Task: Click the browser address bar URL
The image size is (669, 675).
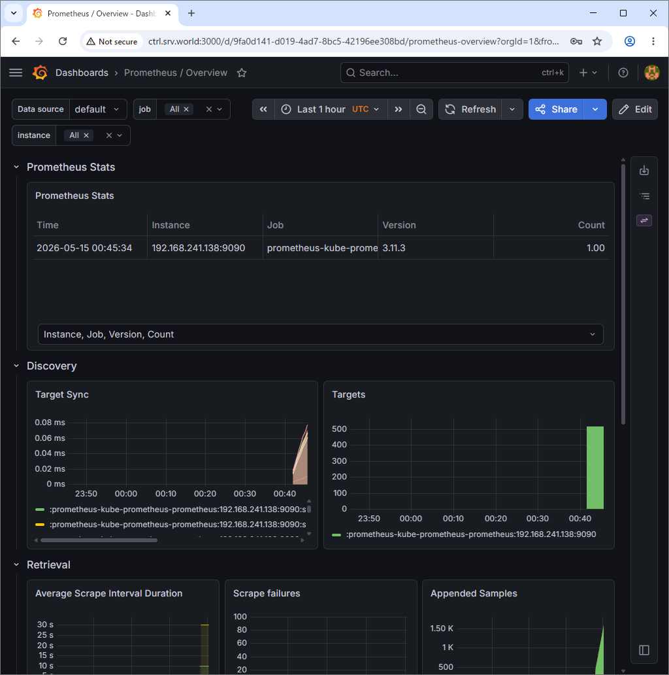Action: [353, 41]
